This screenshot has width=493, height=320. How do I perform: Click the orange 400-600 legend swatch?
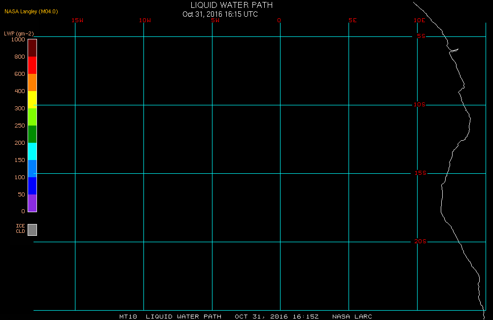[x=33, y=83]
